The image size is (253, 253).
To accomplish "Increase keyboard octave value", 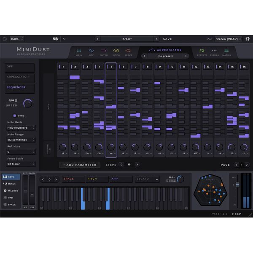I will [56, 180].
